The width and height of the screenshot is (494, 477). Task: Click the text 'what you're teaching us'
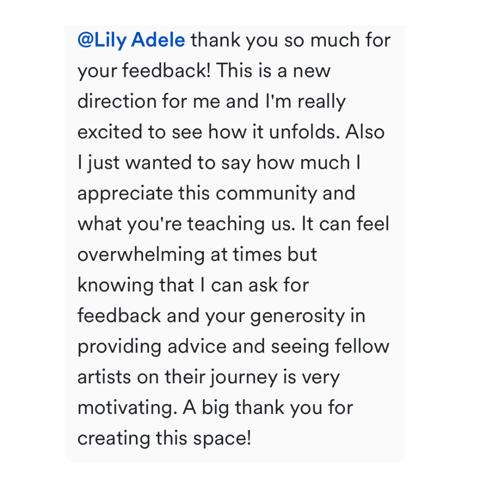184,224
